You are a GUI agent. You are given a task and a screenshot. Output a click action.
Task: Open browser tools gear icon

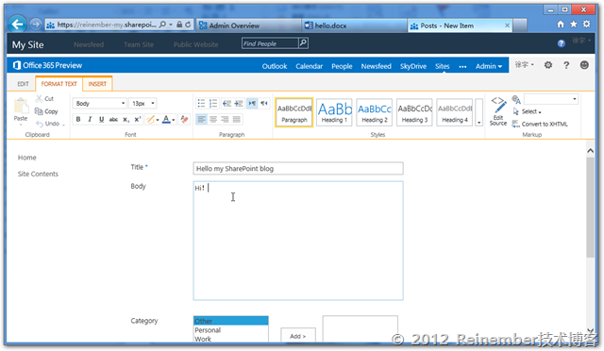pos(587,25)
